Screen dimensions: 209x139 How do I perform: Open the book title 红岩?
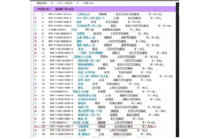(74, 30)
